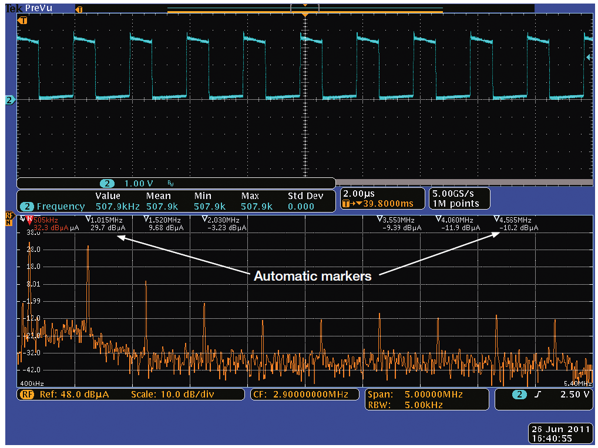This screenshot has height=448, width=598.
Task: Click the 2.030MHz peak marker triangle
Action: click(204, 220)
